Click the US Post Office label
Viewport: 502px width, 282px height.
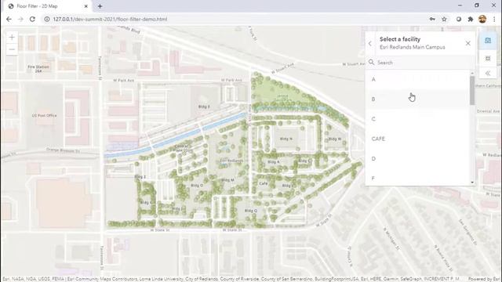click(44, 115)
